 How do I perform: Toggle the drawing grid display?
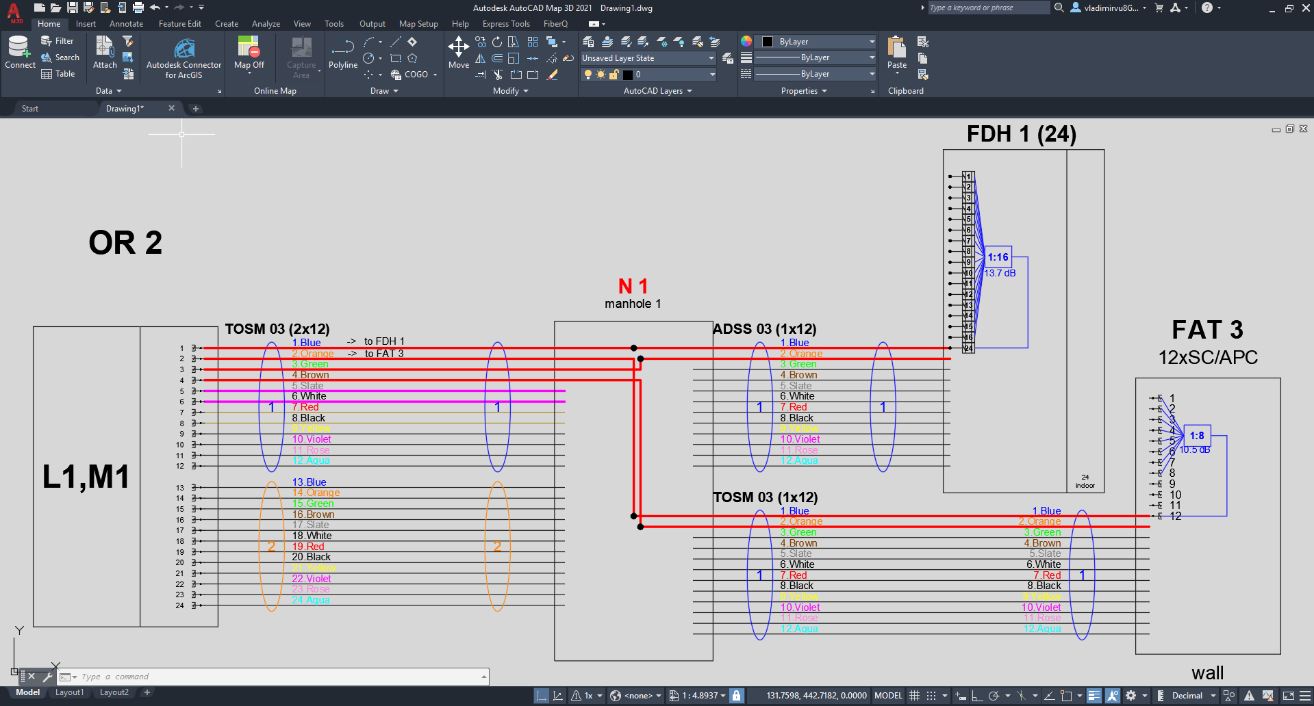pos(914,696)
